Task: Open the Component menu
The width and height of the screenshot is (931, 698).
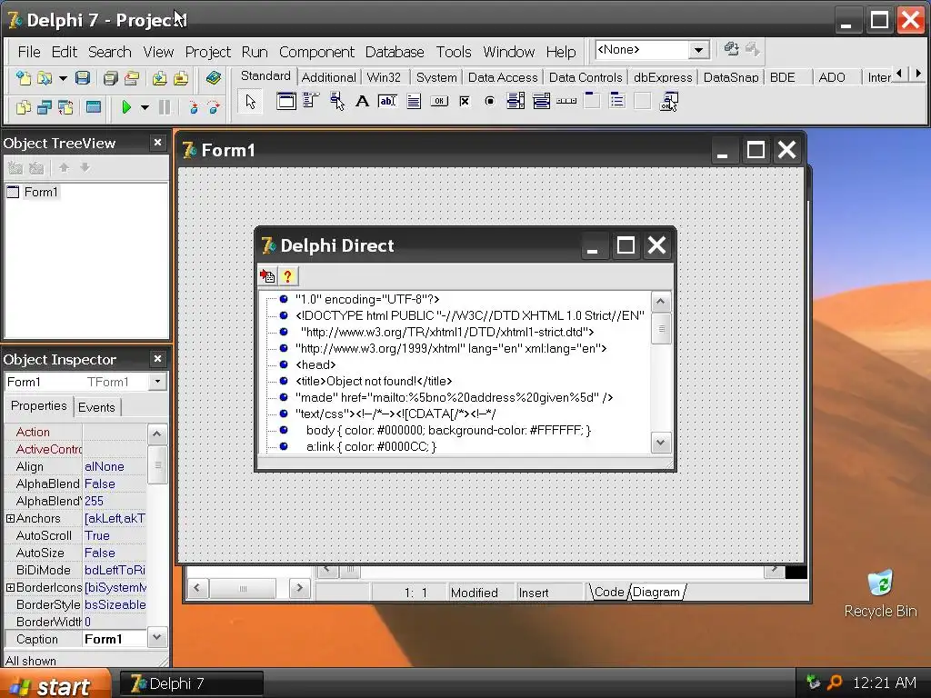Action: click(316, 52)
